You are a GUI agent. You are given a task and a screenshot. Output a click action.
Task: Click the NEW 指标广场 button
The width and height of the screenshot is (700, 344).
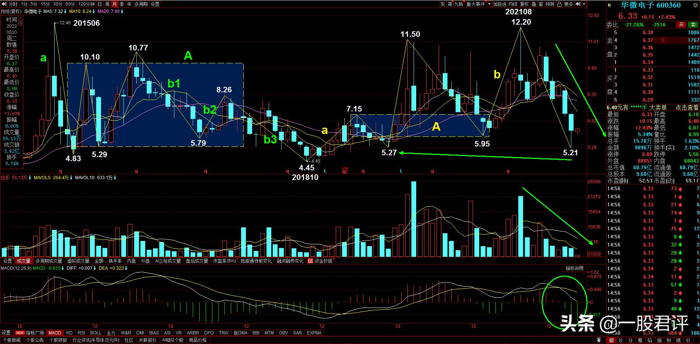pos(29,333)
